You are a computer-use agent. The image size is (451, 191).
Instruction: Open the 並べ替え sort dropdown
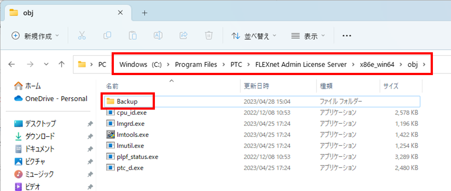tap(254, 36)
